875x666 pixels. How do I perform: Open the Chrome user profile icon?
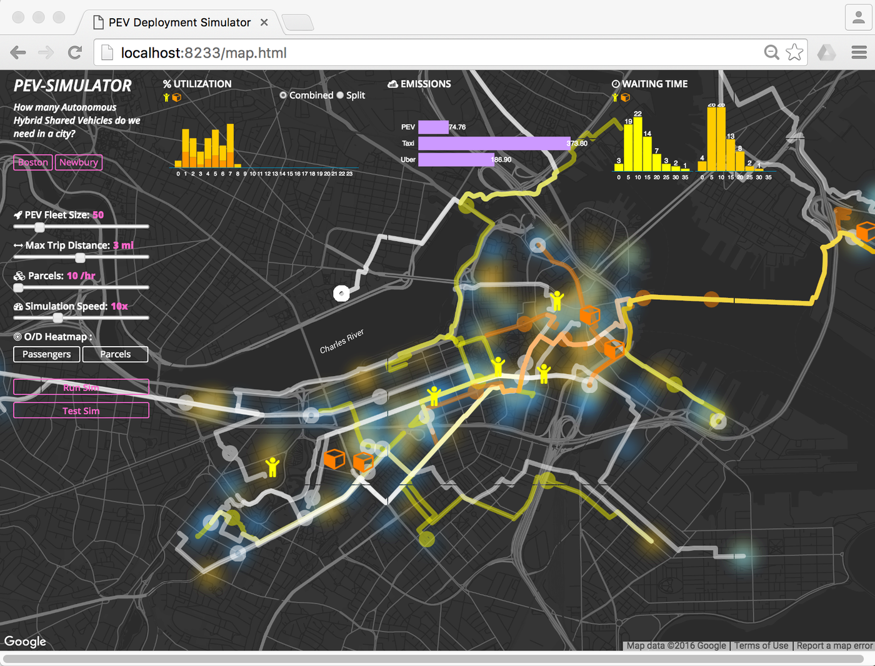859,17
